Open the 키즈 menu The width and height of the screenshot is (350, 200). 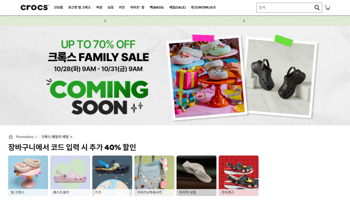(x=122, y=7)
